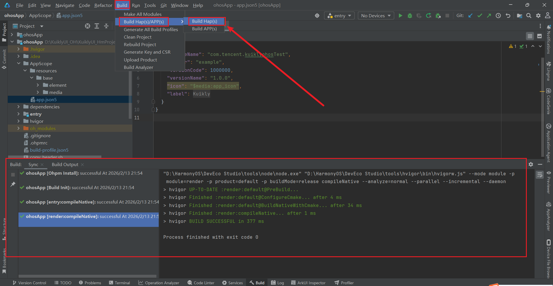Select Build Hap(s) submenu item
553x286 pixels.
tap(204, 21)
